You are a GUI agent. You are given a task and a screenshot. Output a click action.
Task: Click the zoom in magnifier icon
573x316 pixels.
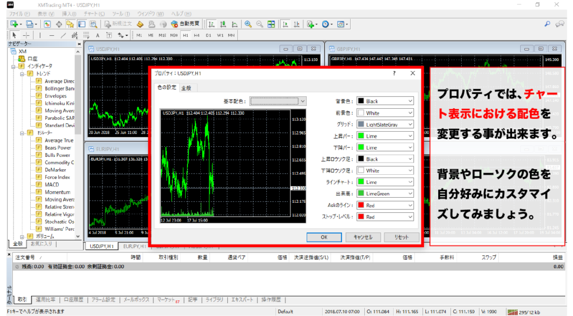[x=248, y=24]
